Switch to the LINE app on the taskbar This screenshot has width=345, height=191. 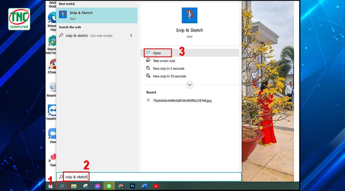point(109,186)
